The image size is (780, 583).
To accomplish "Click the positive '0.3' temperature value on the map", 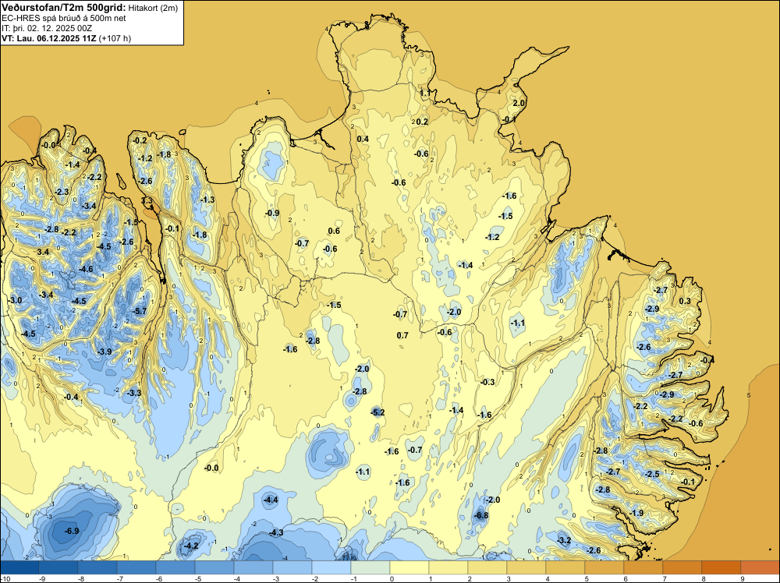I will click(685, 301).
